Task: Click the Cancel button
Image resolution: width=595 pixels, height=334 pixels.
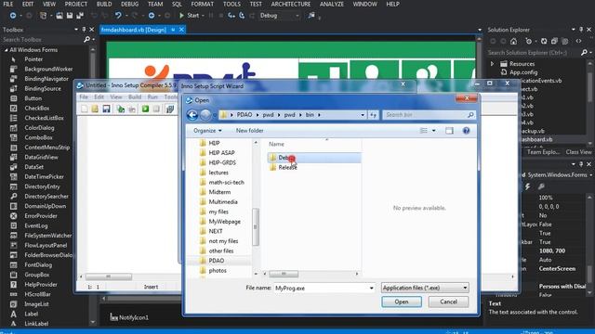Action: click(x=448, y=302)
